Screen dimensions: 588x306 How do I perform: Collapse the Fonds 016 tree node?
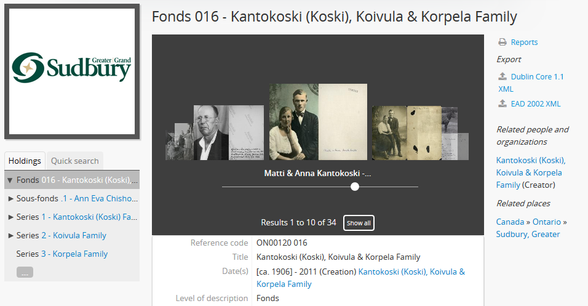click(x=10, y=180)
